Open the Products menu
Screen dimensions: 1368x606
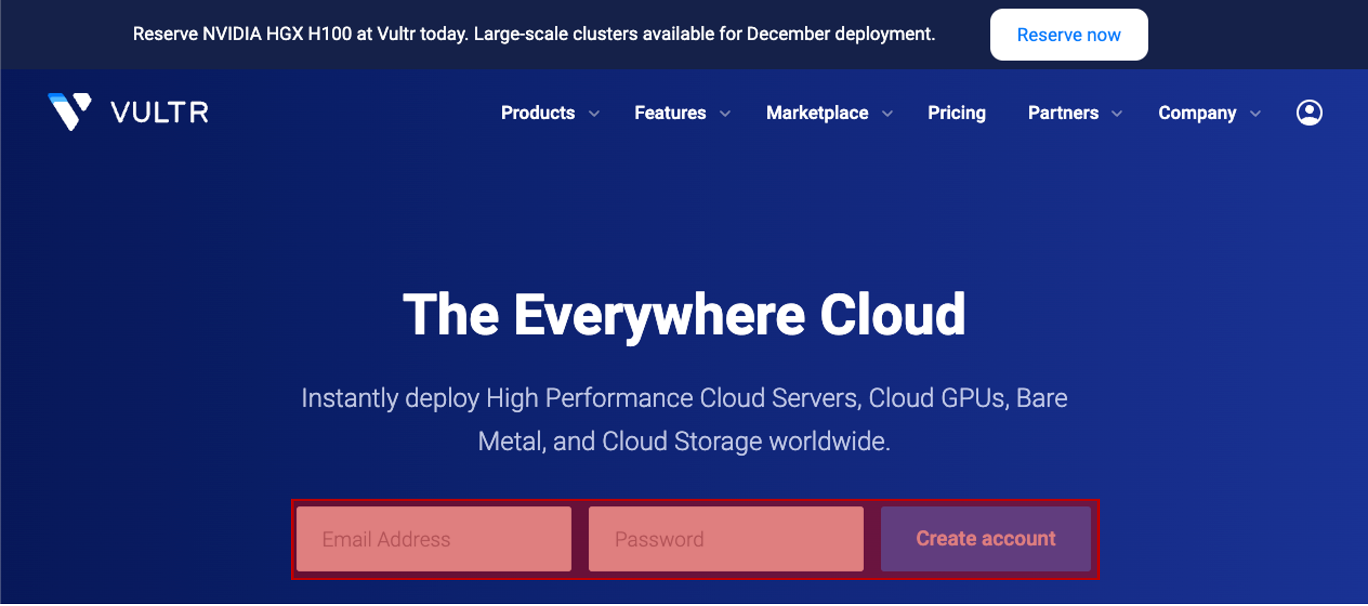[537, 113]
